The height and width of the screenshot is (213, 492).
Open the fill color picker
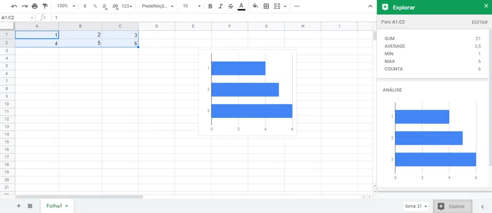256,6
